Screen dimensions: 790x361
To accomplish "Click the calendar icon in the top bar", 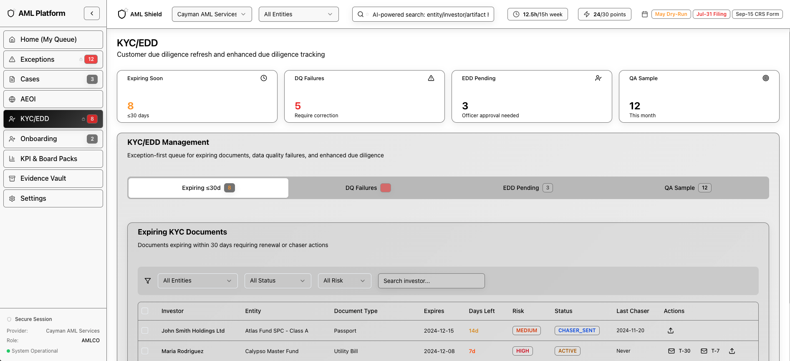I will point(645,14).
